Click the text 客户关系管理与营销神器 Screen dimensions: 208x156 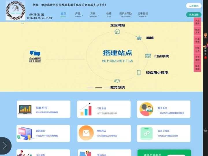click(47, 112)
